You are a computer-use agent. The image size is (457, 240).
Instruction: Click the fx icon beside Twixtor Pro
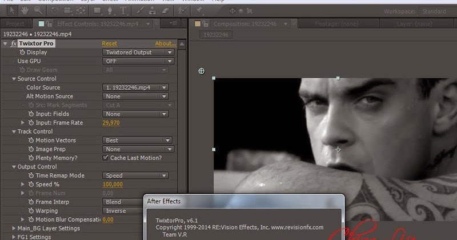[x=14, y=43]
